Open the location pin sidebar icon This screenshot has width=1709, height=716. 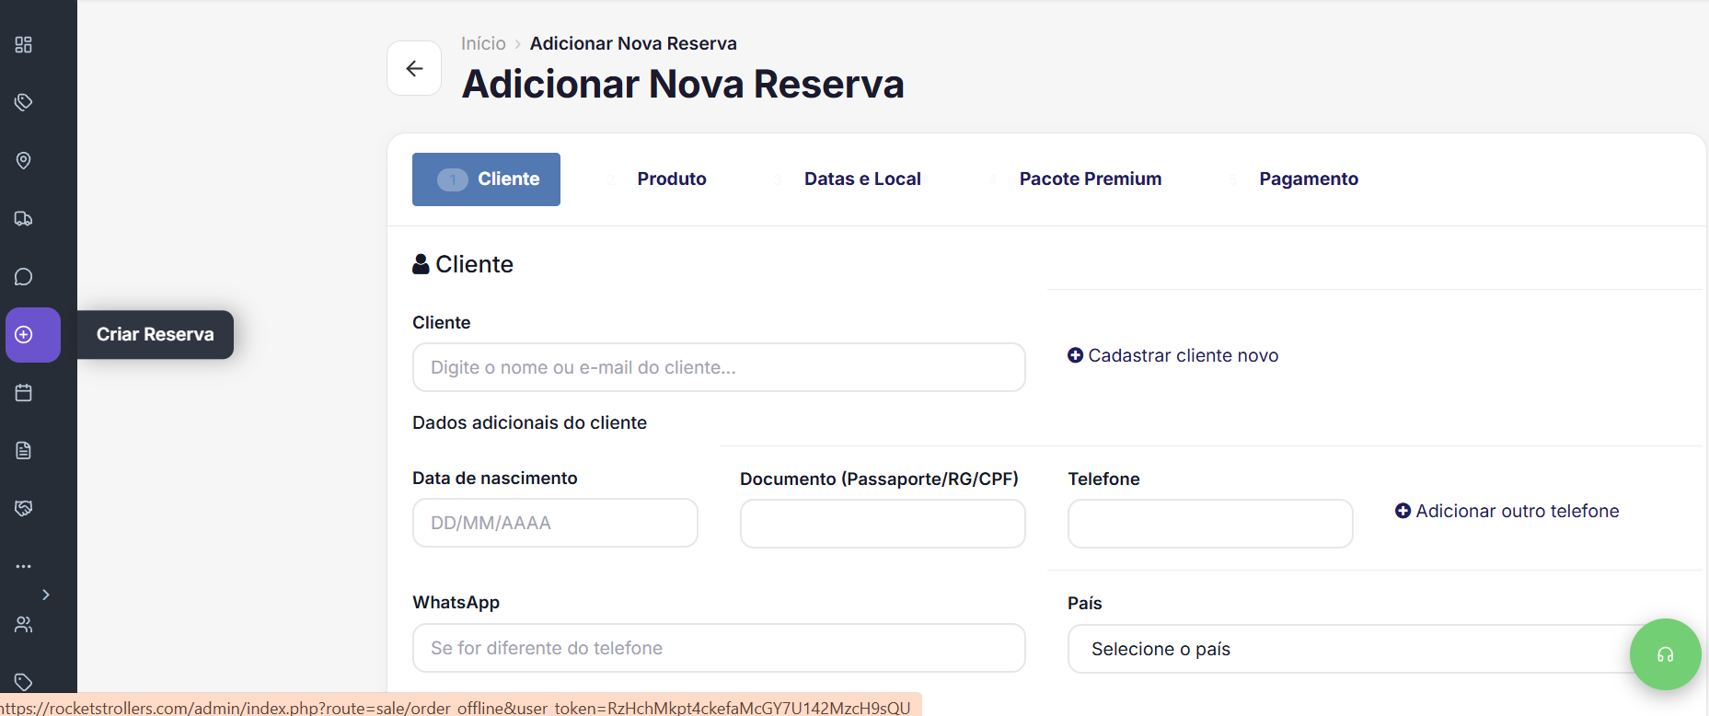pos(24,160)
